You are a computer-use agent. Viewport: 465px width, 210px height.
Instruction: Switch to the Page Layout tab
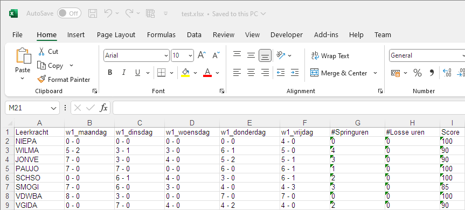point(116,34)
